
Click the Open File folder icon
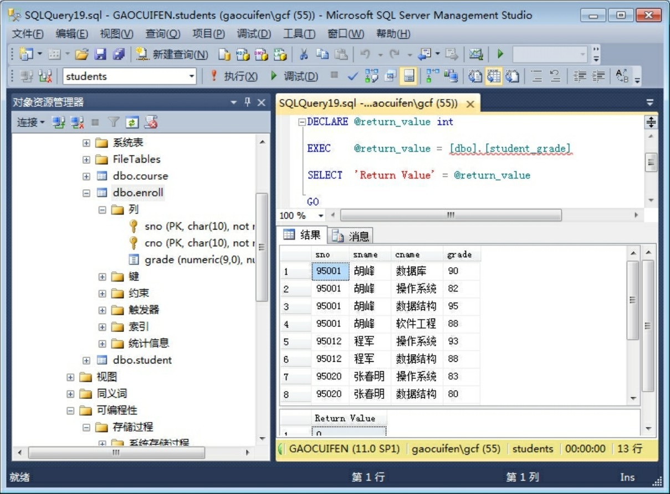point(81,54)
